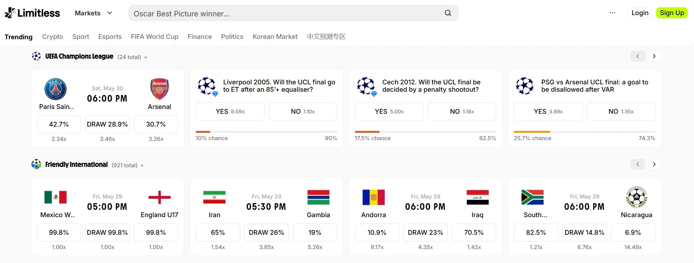Viewport: 694px width, 263px height.
Task: Open the Crypto tab
Action: coord(53,37)
